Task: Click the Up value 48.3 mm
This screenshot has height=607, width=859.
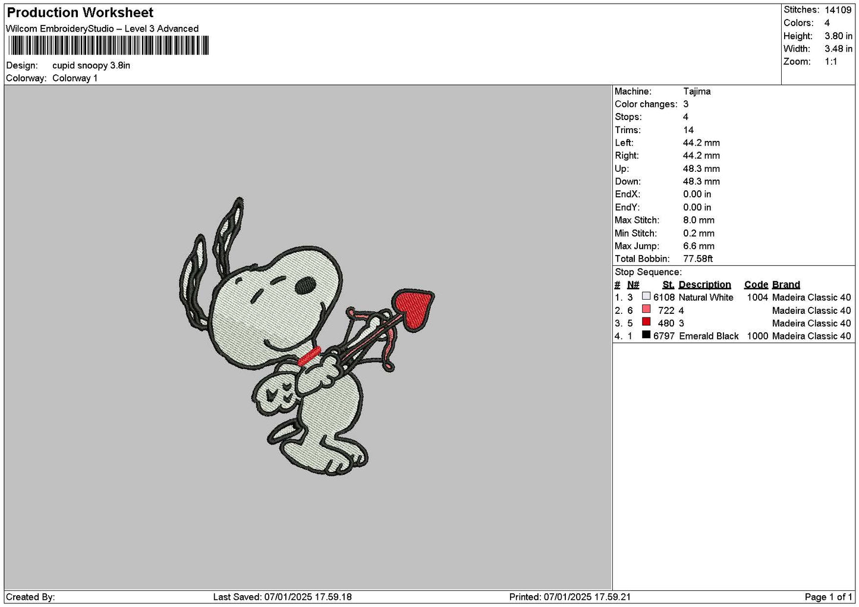Action: point(701,169)
